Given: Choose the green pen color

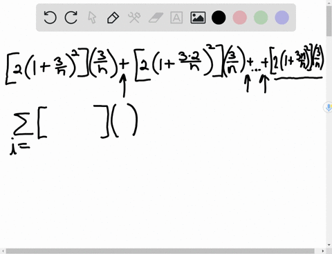Looking at the screenshot, I should coord(261,17).
